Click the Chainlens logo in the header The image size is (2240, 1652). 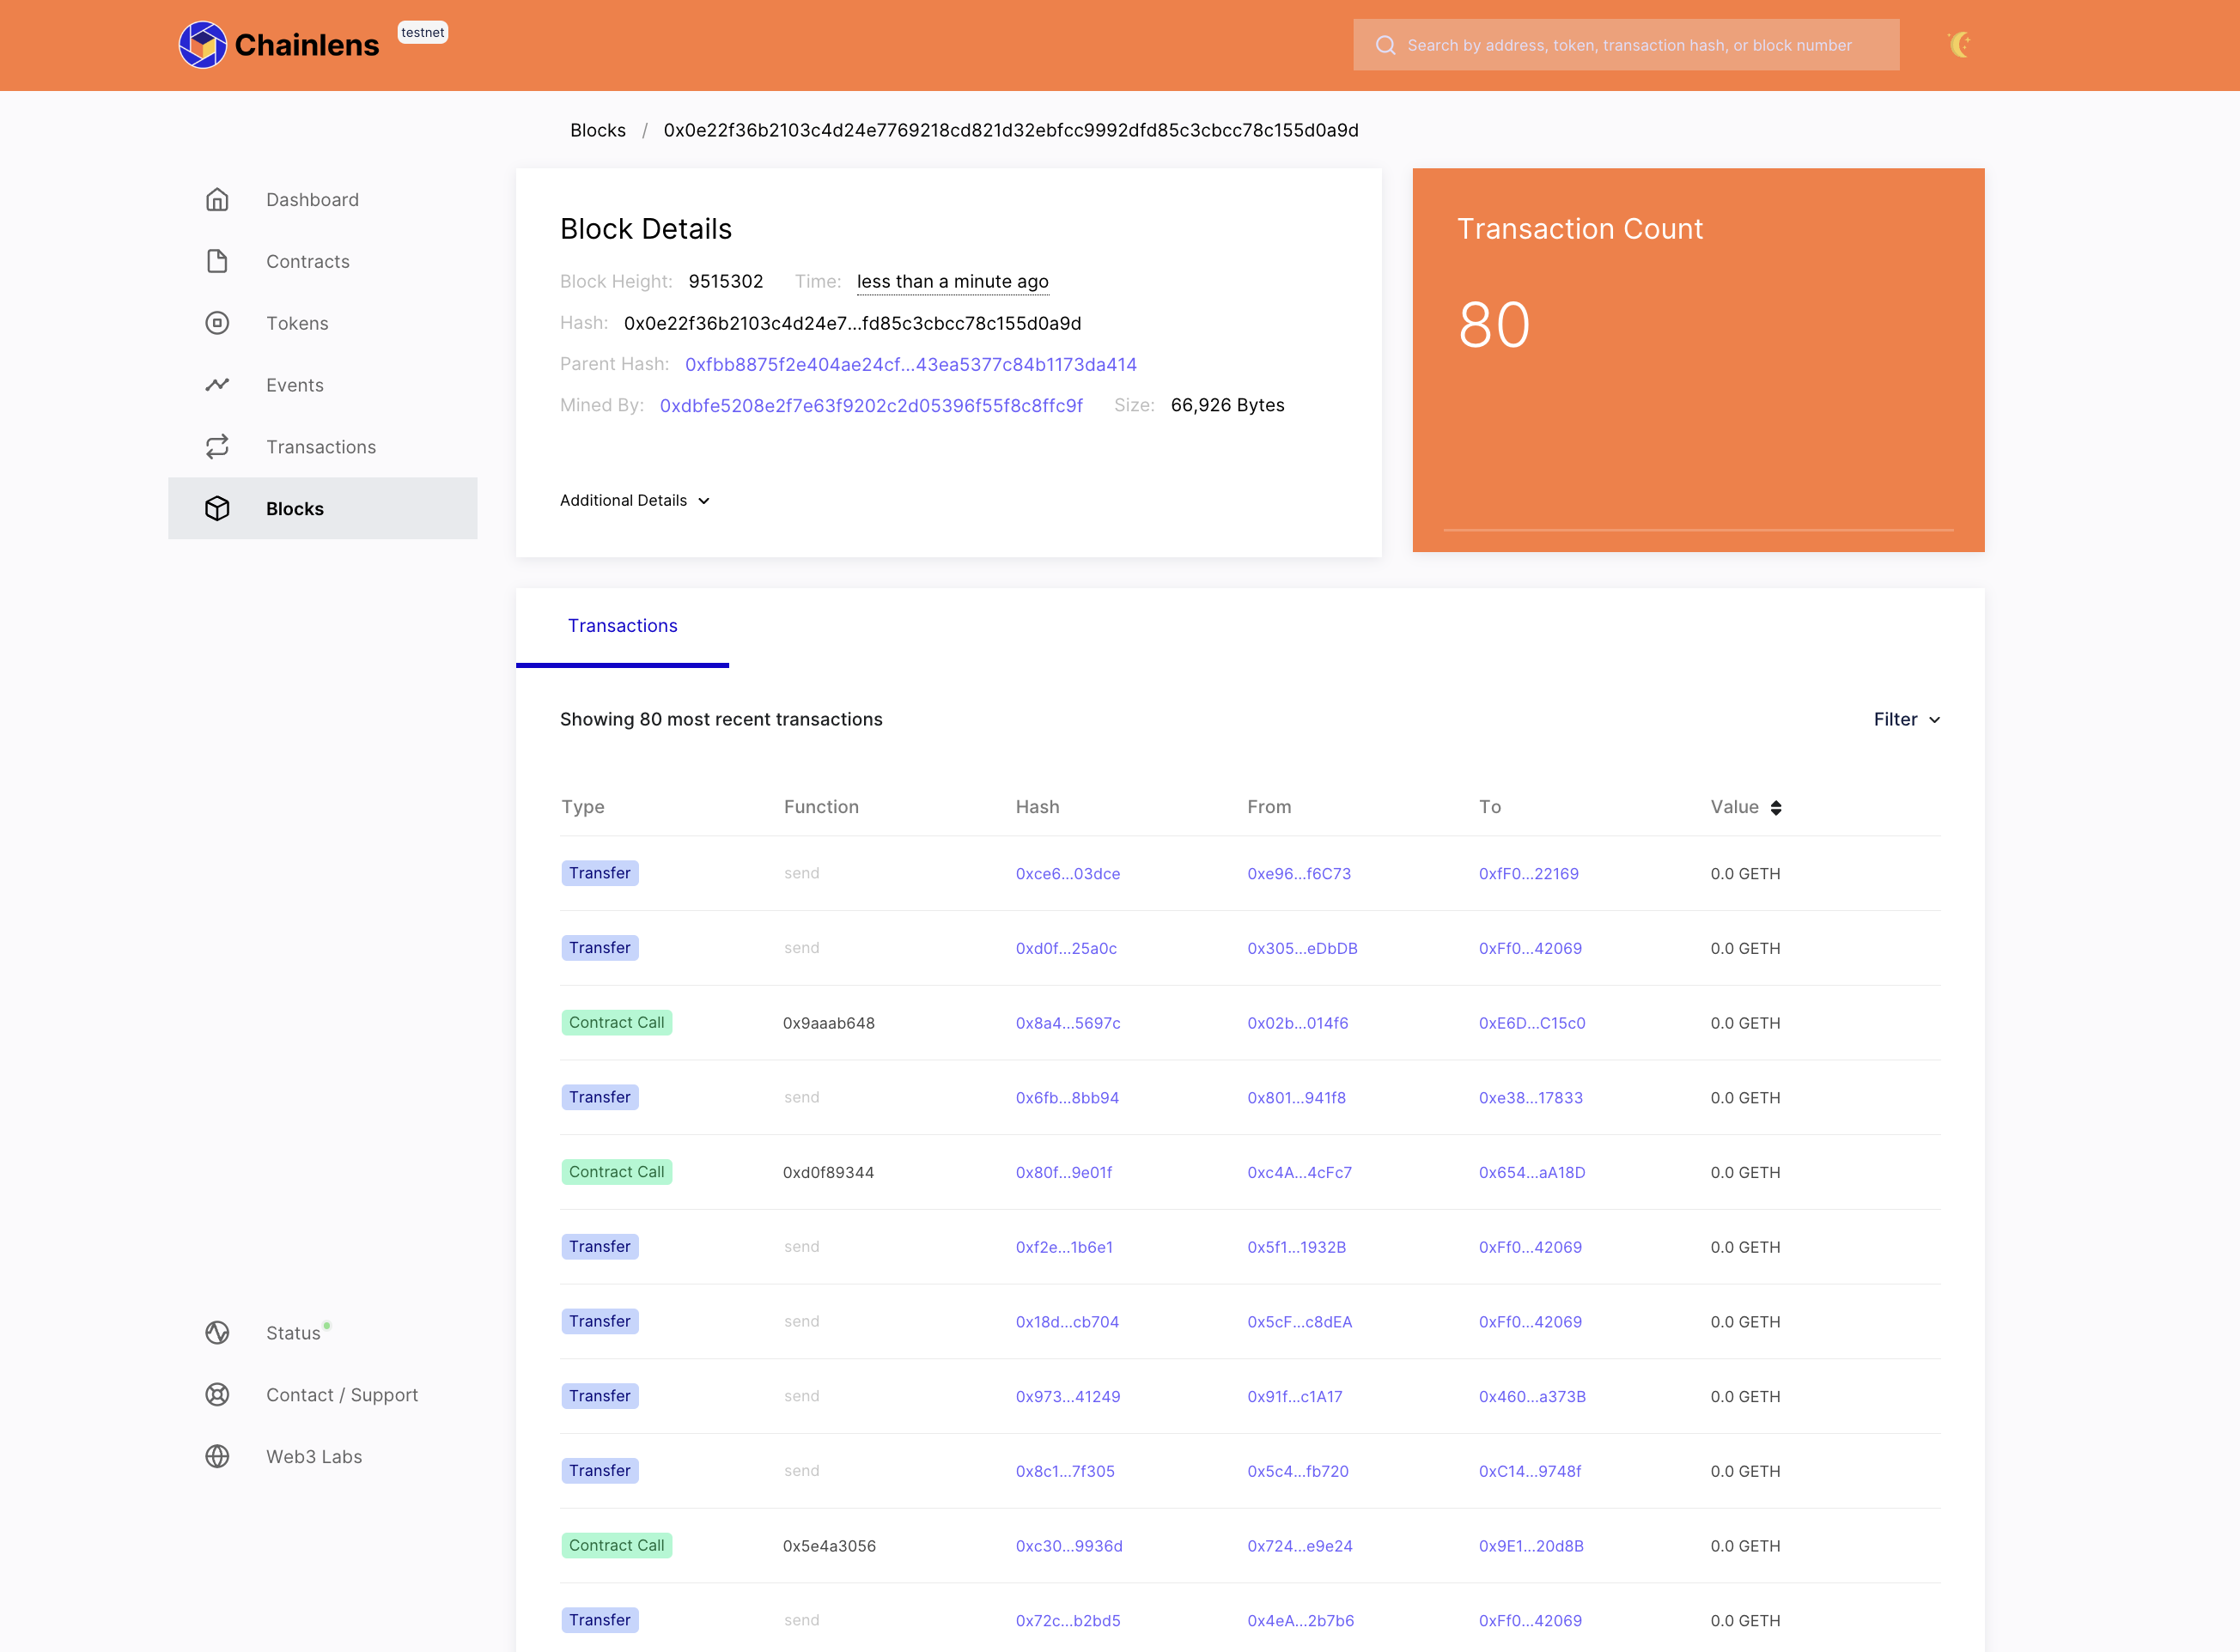[x=280, y=44]
